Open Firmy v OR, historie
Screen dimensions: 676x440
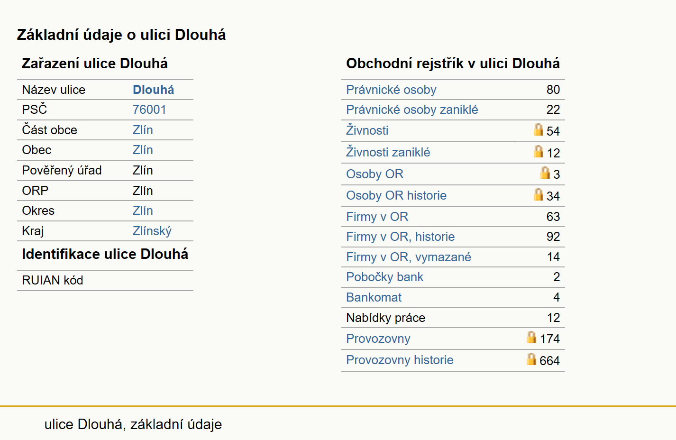coord(400,237)
